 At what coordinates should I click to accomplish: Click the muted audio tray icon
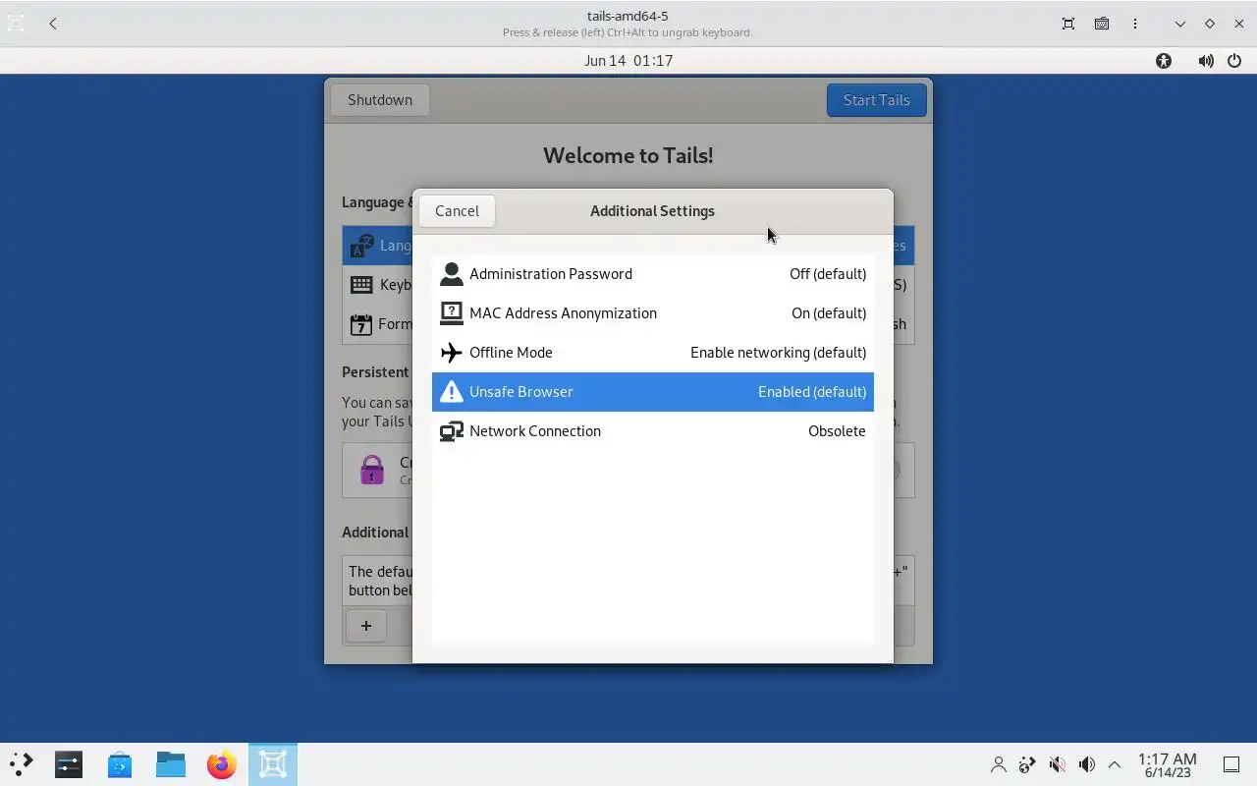tap(1058, 764)
